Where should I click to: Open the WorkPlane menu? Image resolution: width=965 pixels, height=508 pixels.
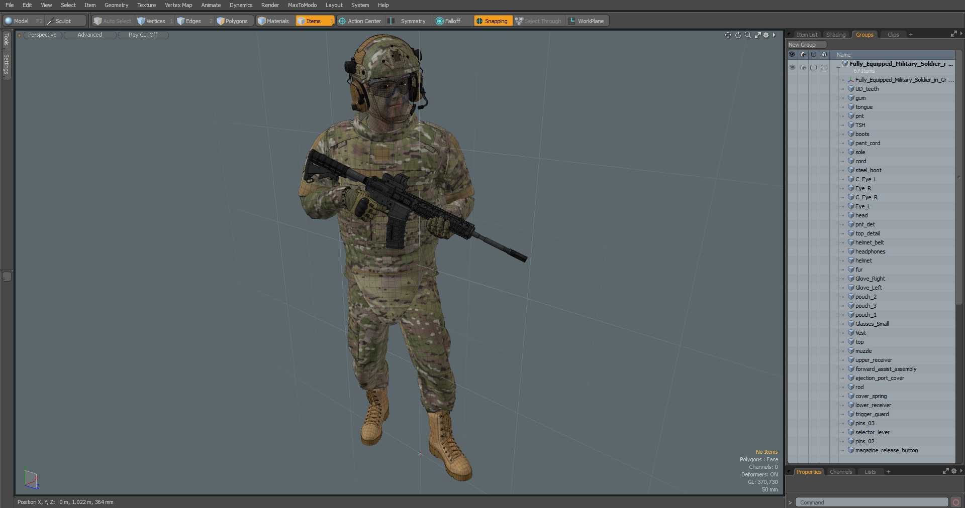587,21
